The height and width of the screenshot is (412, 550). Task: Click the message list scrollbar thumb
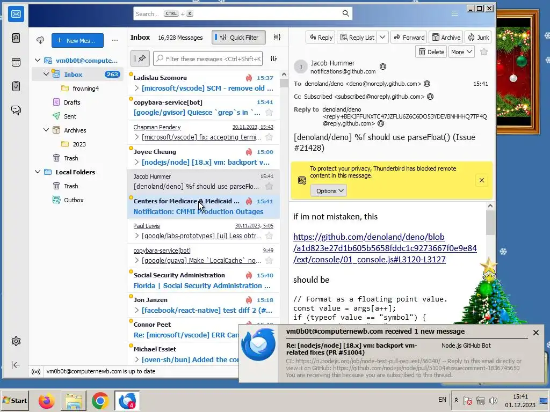pyautogui.click(x=284, y=82)
